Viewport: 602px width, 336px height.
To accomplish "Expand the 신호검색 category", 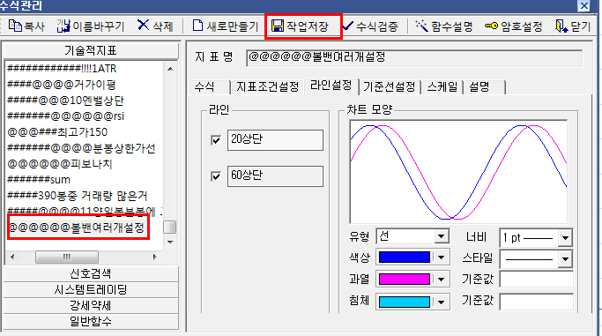I will 91,273.
